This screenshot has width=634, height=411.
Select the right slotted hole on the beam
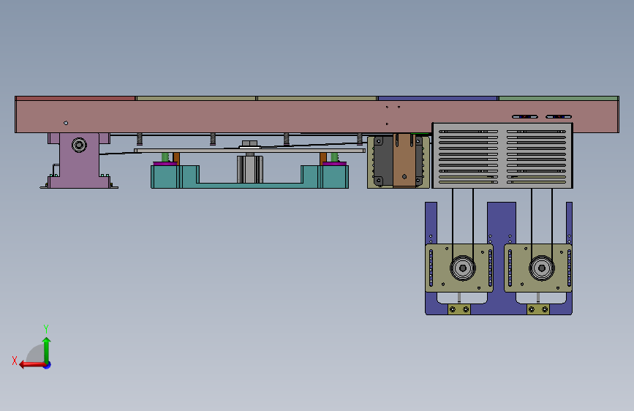(559, 117)
